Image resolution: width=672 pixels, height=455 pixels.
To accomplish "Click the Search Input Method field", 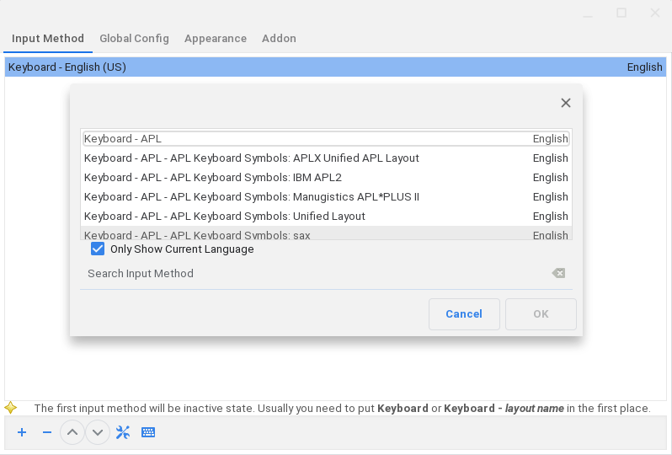I will pyautogui.click(x=312, y=273).
